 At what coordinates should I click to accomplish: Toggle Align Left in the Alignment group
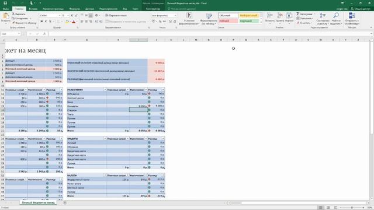(82, 22)
